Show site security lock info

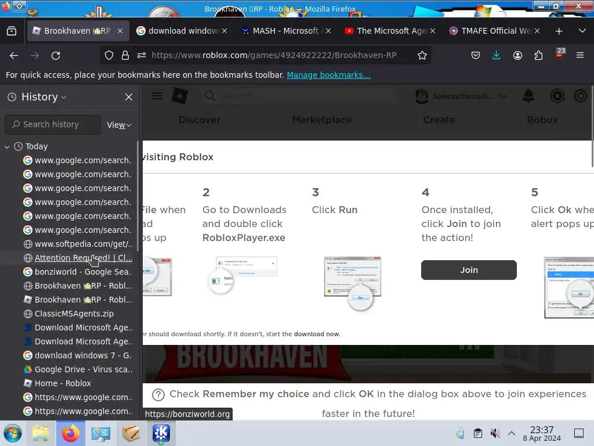[x=125, y=55]
